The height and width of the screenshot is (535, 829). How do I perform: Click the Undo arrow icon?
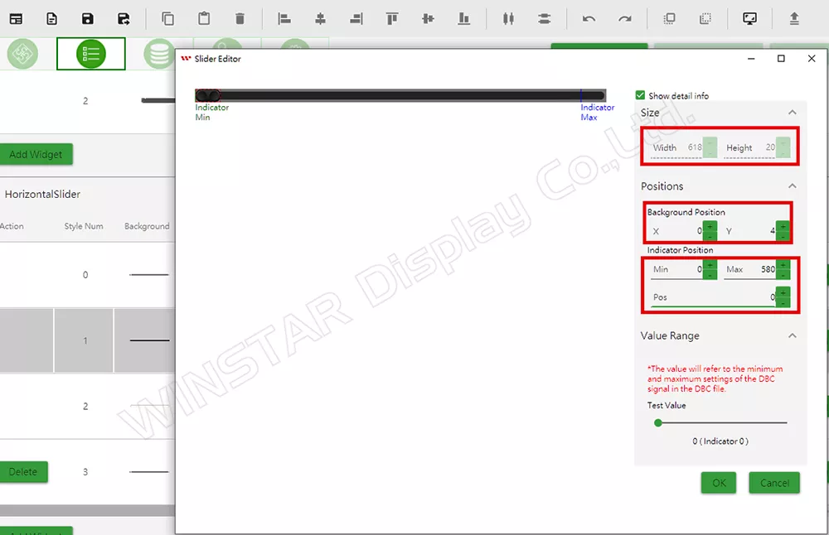tap(589, 18)
